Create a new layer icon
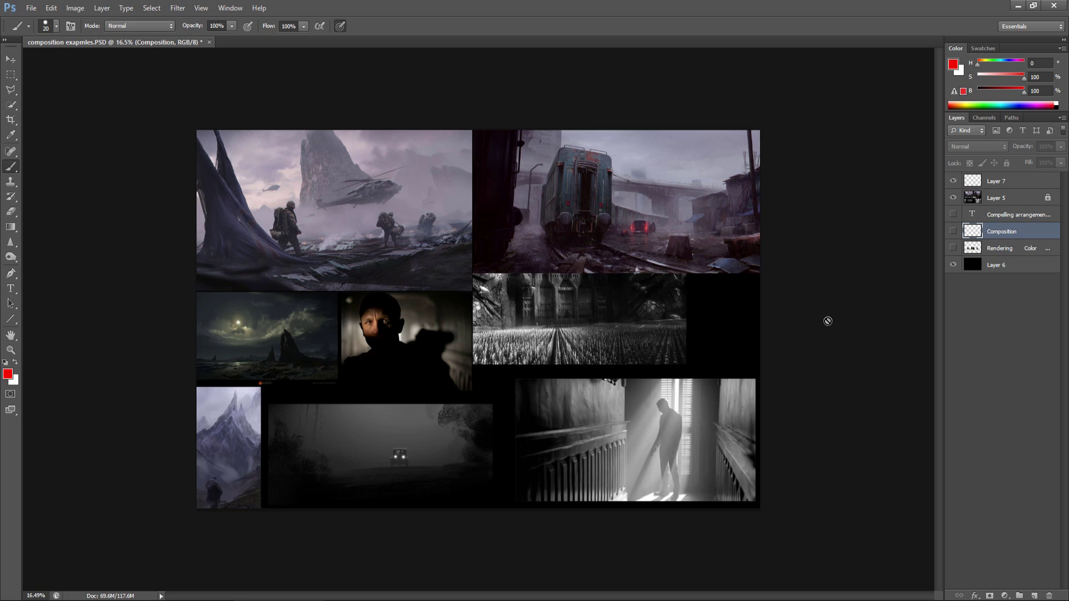The image size is (1069, 601). (x=1034, y=595)
